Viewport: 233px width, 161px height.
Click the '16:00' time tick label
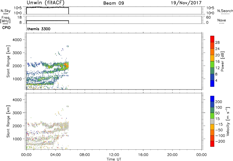[143, 155]
